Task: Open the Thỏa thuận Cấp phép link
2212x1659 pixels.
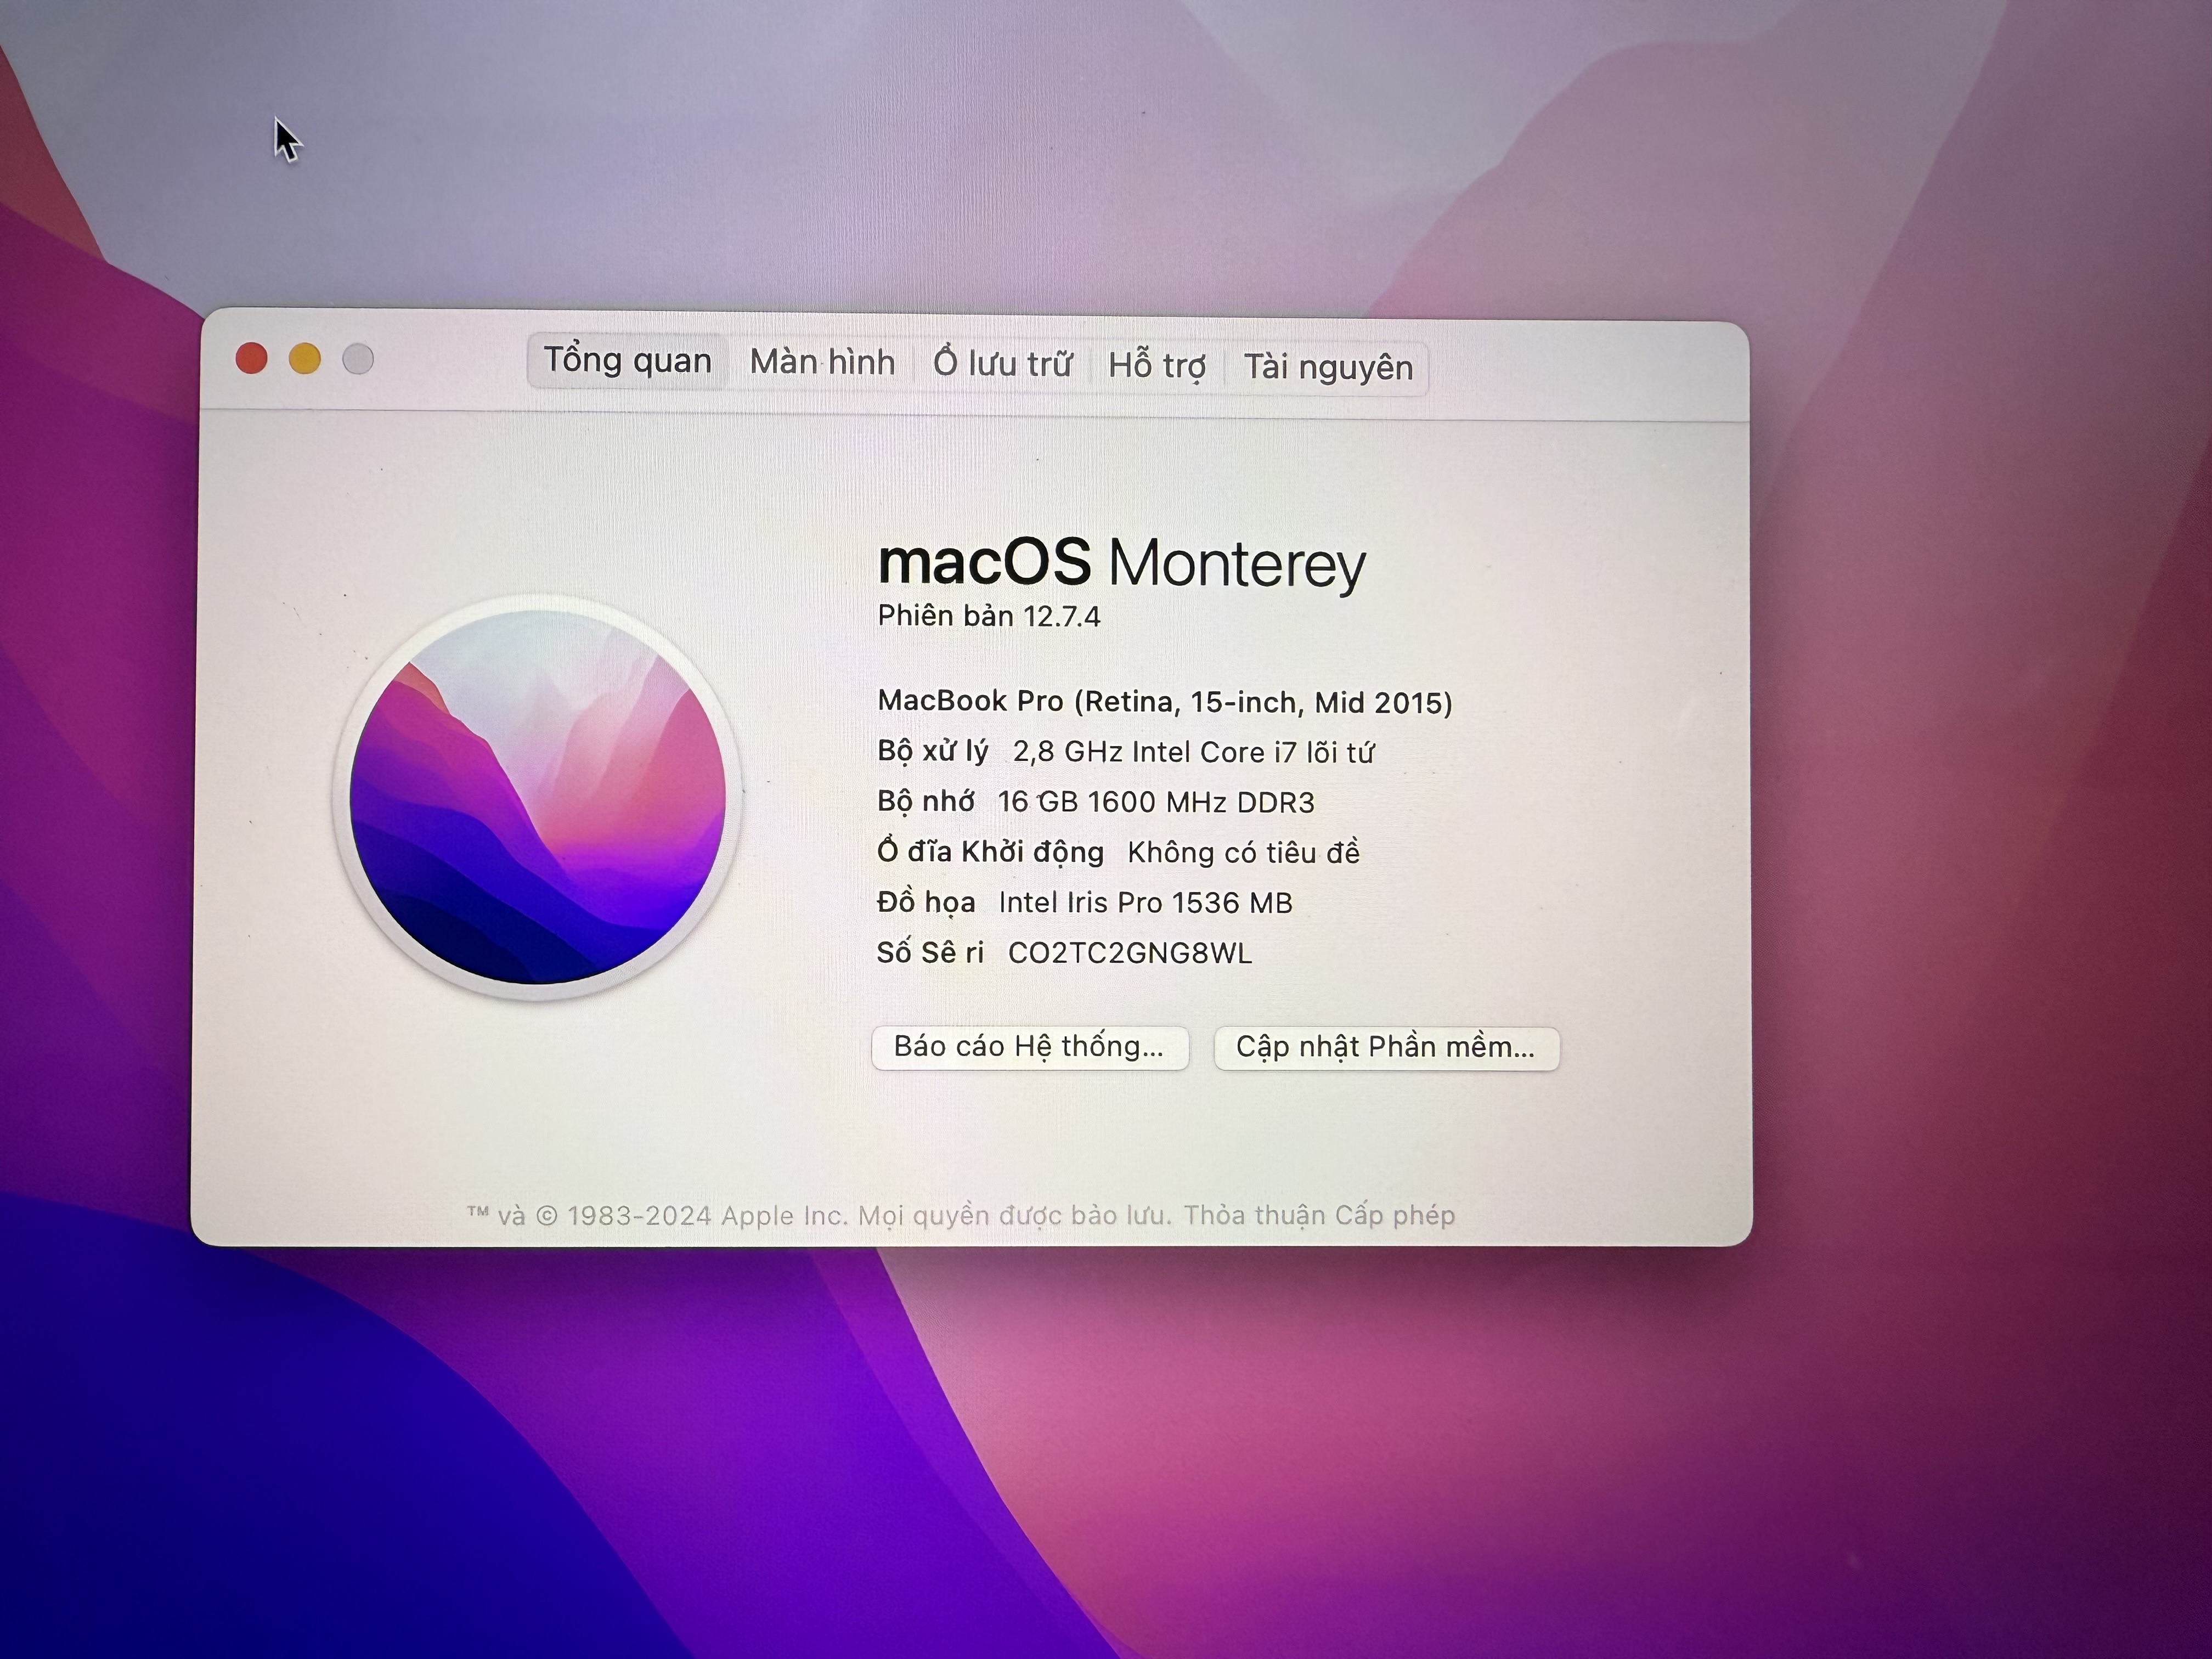Action: (1319, 1215)
